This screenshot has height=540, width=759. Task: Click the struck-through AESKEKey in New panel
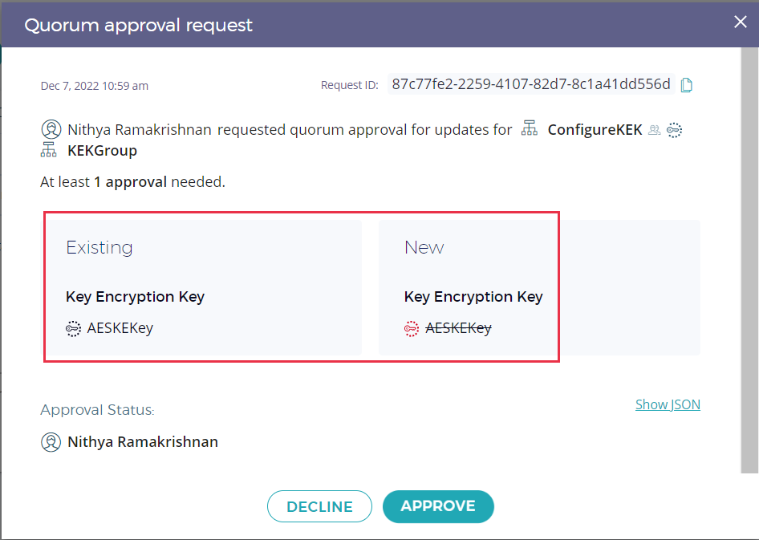point(458,327)
